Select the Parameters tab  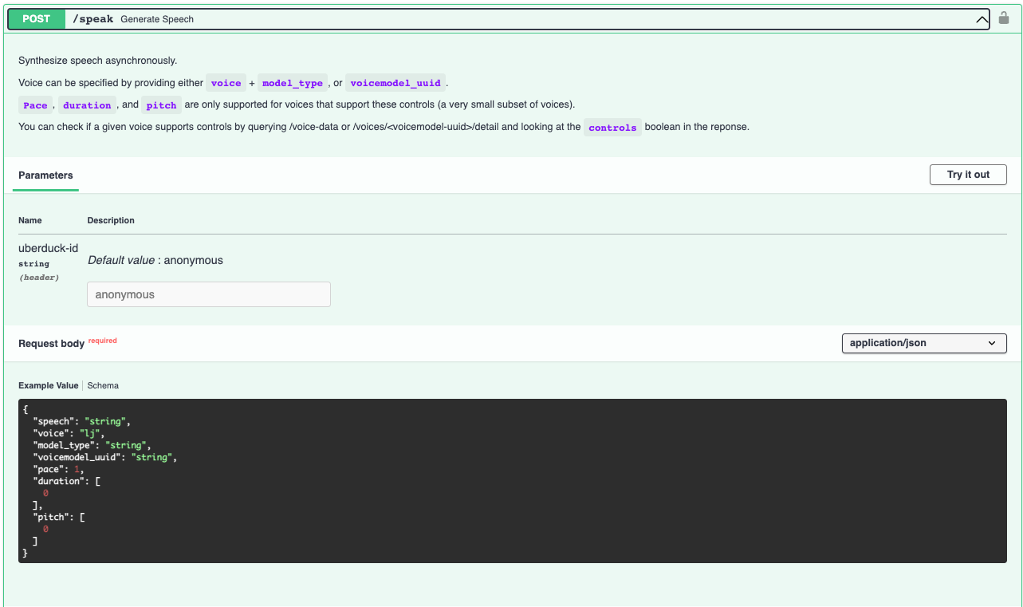coord(45,175)
